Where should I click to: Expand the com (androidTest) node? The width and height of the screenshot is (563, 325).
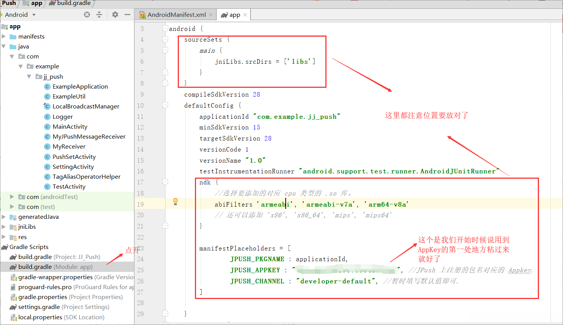tap(12, 197)
